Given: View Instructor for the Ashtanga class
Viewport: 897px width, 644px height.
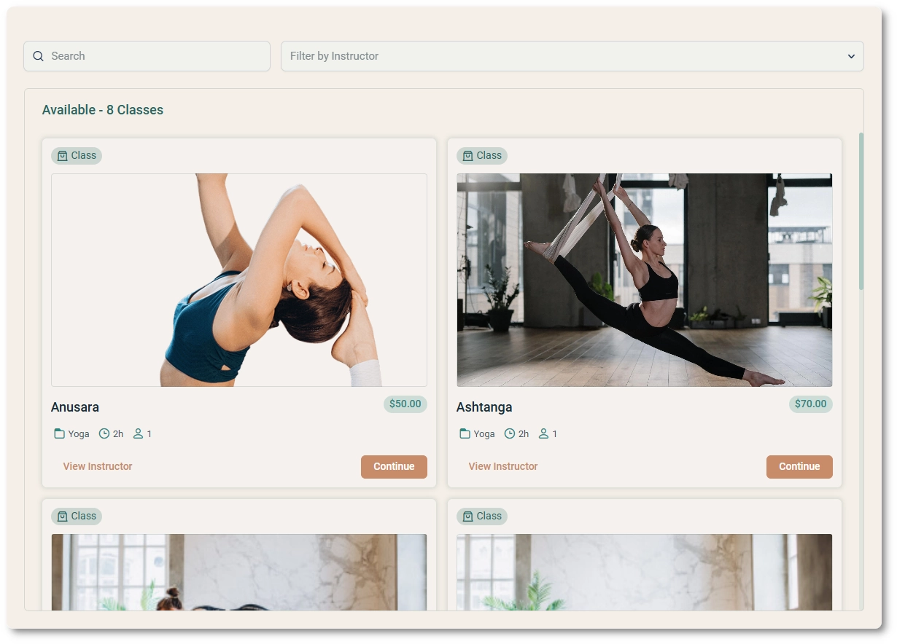Looking at the screenshot, I should tap(503, 466).
